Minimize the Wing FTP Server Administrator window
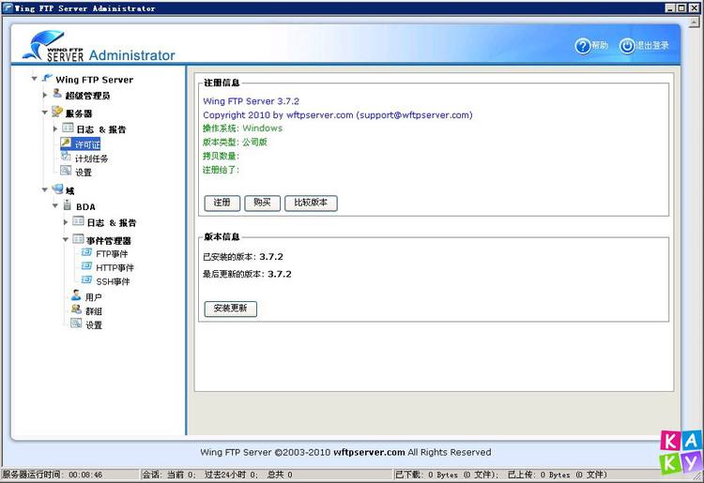Image resolution: width=704 pixels, height=483 pixels. [670, 8]
